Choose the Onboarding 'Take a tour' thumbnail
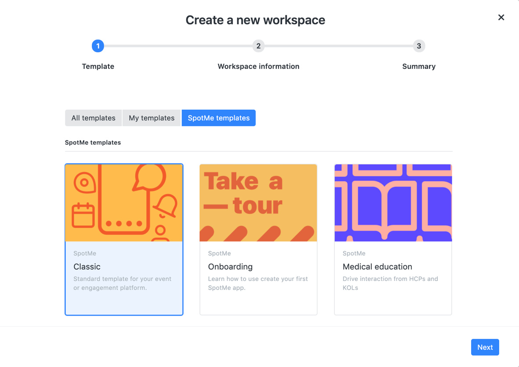 point(258,203)
